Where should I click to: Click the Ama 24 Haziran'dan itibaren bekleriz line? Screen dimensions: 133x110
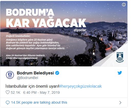26,55
